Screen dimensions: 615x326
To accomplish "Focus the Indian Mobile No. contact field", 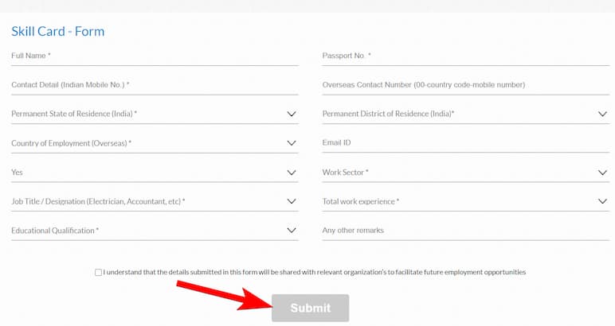I will pyautogui.click(x=155, y=85).
